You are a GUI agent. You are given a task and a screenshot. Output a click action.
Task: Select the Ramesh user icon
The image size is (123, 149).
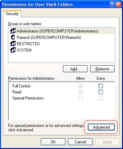(x=13, y=37)
